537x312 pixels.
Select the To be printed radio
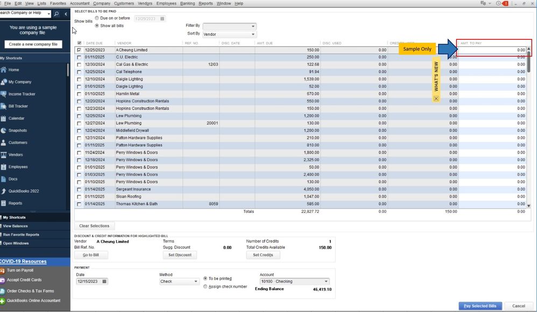pos(205,279)
